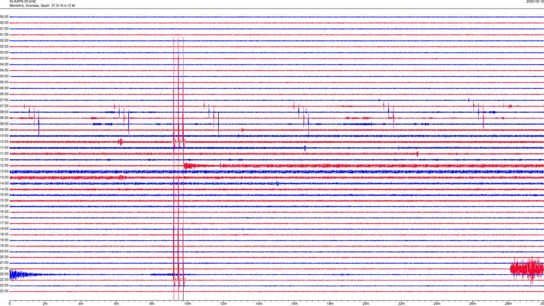Image resolution: width=544 pixels, height=306 pixels.
Task: Click the 22m tick label on the time axis
Action: (401, 304)
